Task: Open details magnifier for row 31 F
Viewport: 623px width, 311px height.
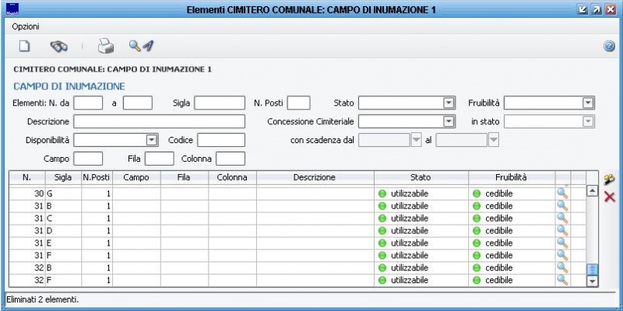Action: [x=562, y=255]
